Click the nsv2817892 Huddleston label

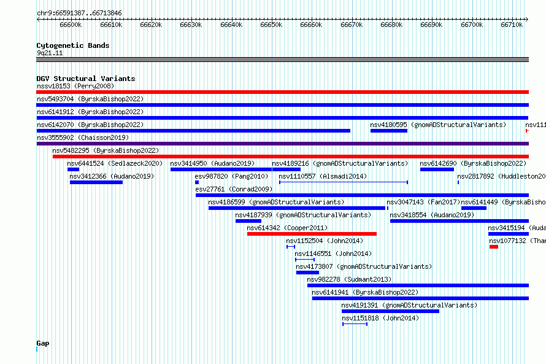click(x=501, y=176)
